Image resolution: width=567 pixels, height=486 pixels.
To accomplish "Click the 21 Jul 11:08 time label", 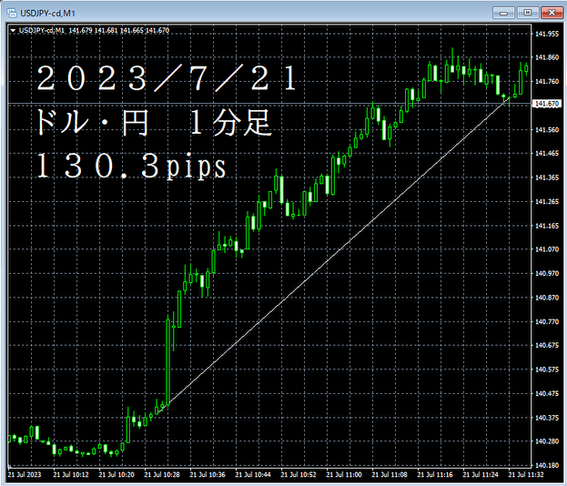I will [390, 474].
